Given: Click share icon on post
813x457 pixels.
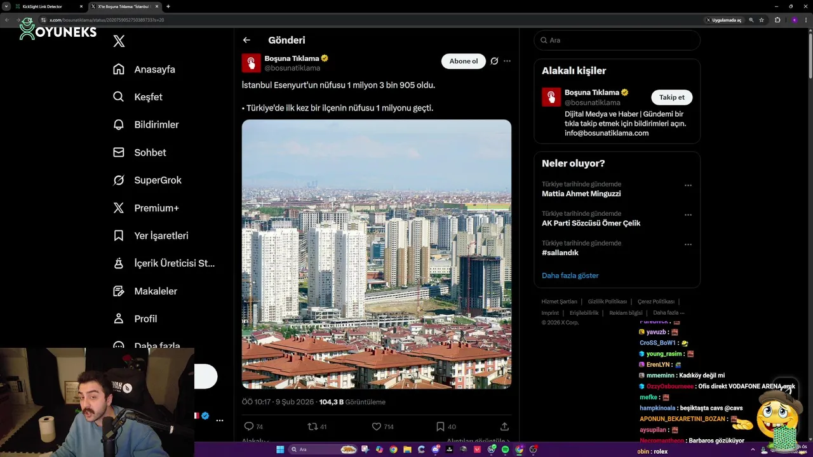Looking at the screenshot, I should click(x=504, y=427).
